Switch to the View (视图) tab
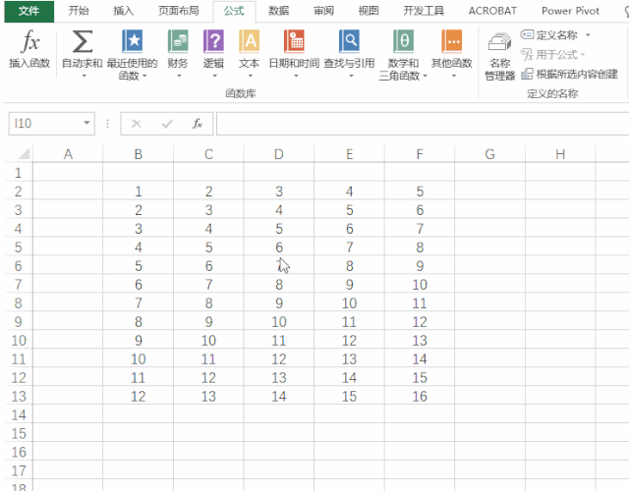 click(369, 11)
